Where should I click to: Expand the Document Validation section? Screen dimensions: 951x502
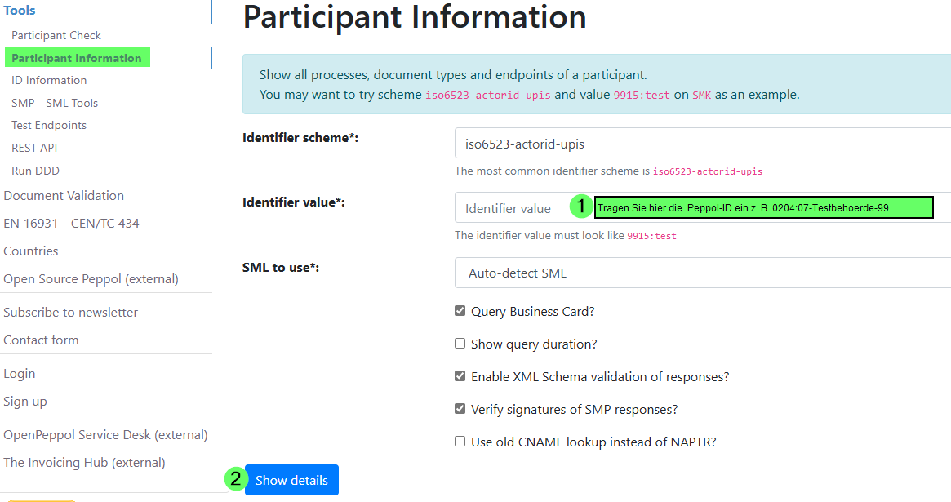(x=64, y=195)
